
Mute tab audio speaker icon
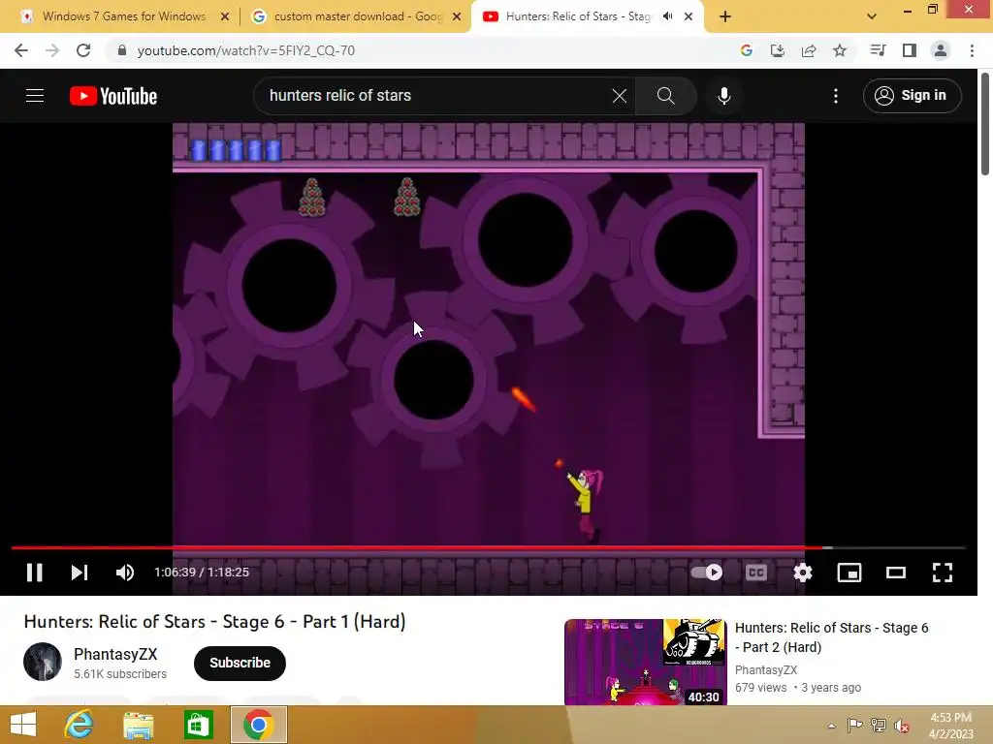[667, 16]
